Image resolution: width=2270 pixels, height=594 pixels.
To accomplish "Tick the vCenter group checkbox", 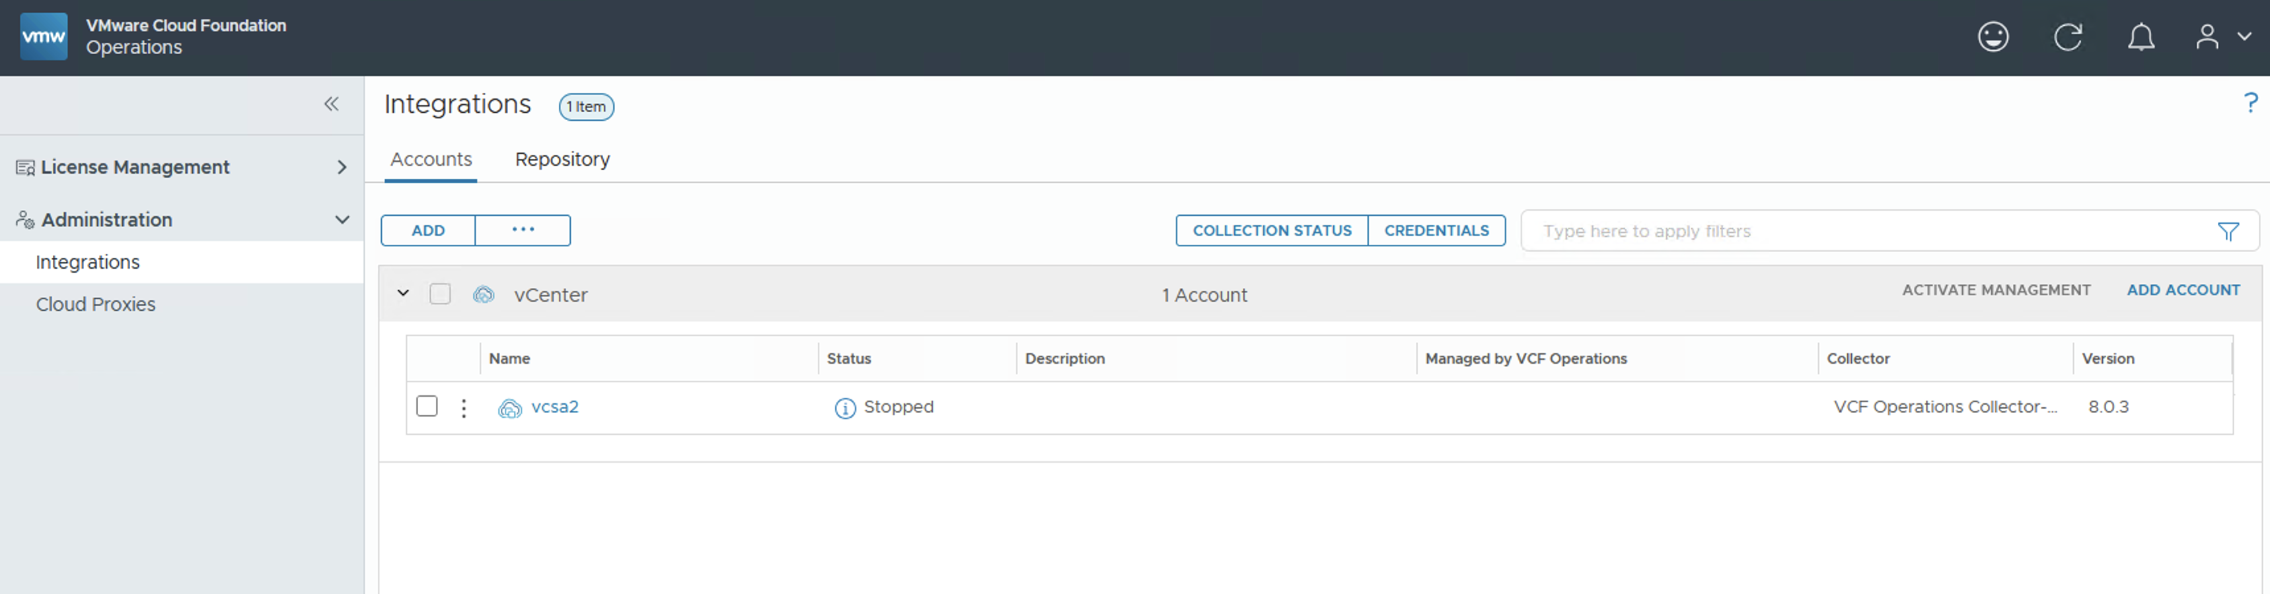I will 440,294.
